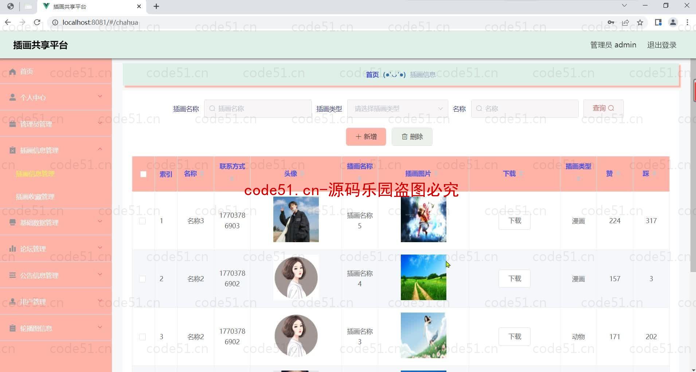Open the saved passwords key icon
The image size is (696, 372).
pos(611,23)
